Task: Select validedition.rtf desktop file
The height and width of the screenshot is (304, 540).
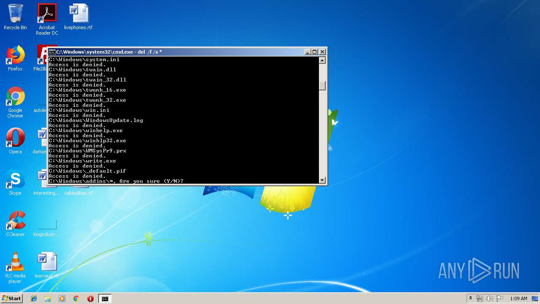Action: point(78,193)
